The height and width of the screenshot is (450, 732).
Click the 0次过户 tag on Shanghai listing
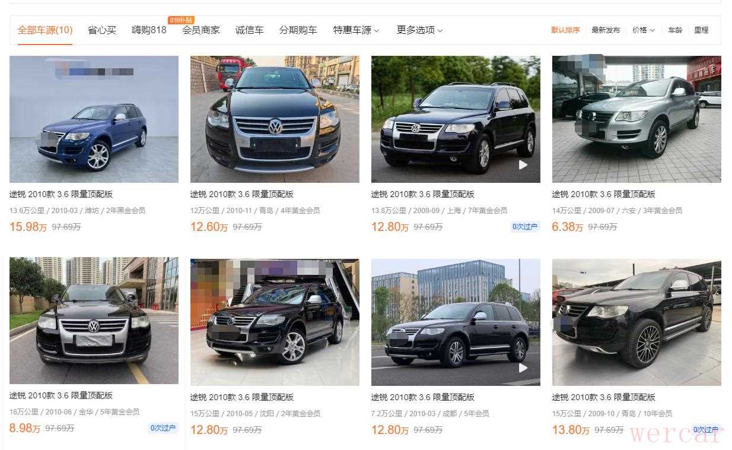524,227
